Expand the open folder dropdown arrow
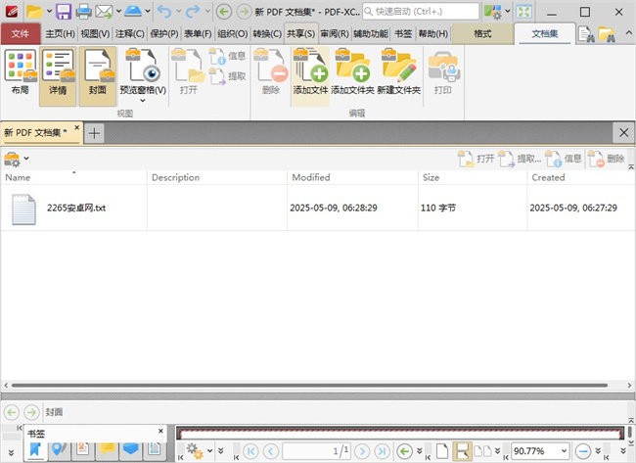Image resolution: width=636 pixels, height=463 pixels. [46, 12]
